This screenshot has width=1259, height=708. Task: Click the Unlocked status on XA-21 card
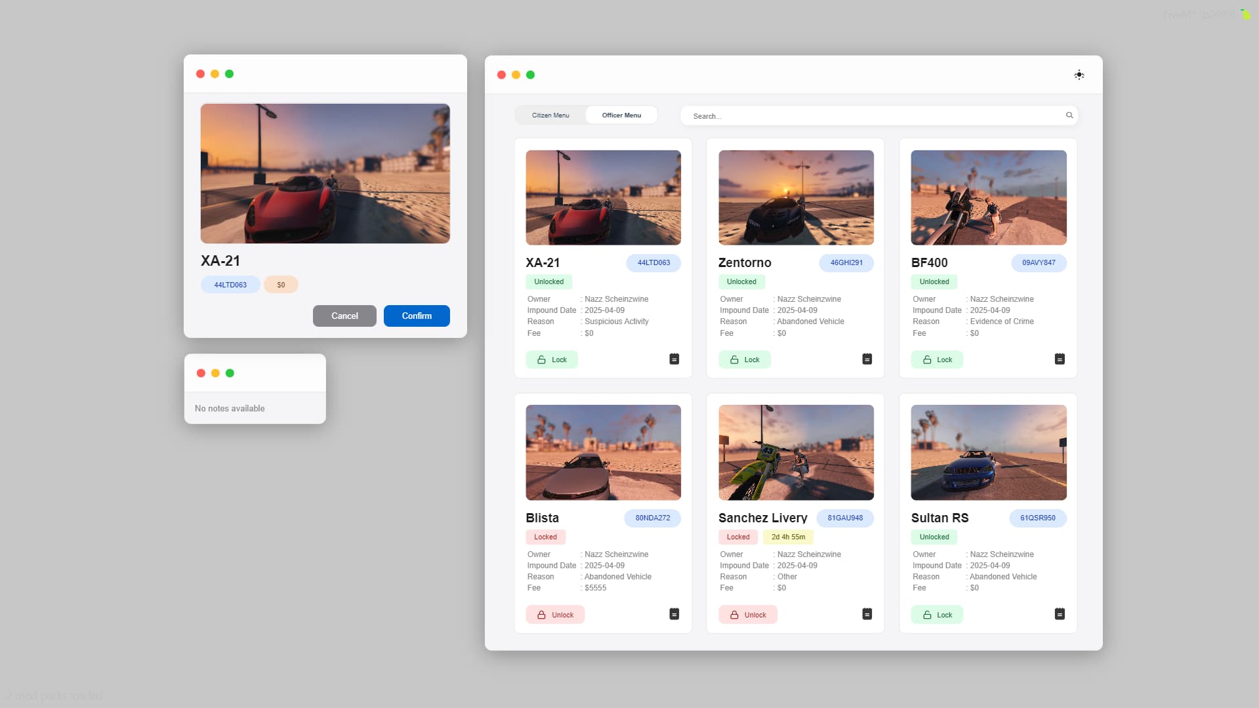point(548,282)
